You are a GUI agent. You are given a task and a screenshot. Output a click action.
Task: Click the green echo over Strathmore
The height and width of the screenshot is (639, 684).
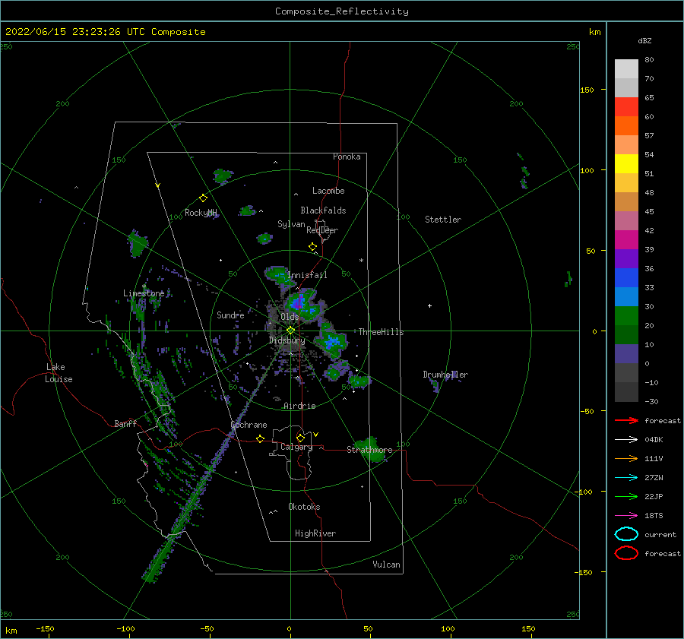[371, 449]
